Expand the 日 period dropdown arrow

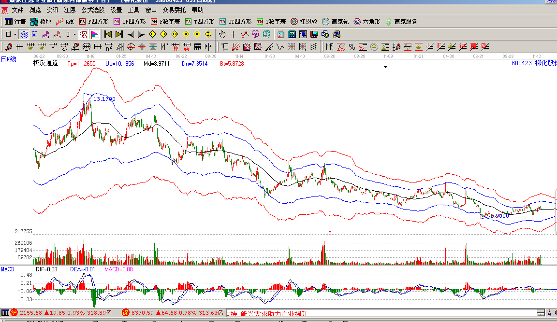pos(15,34)
